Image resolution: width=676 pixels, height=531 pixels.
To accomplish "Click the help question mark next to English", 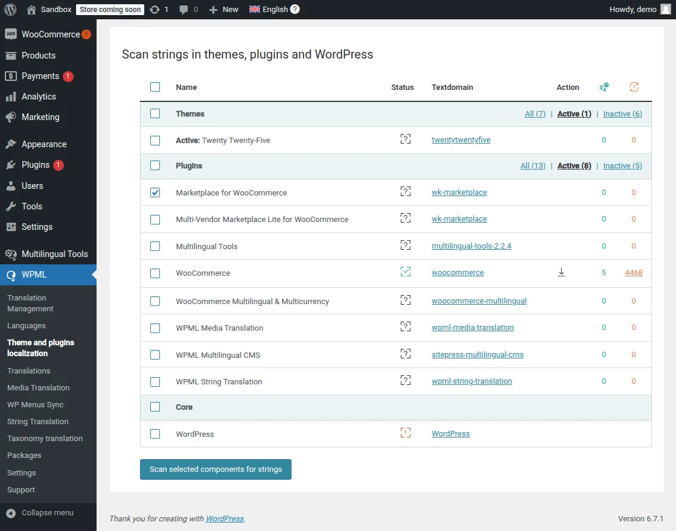I will pos(294,9).
